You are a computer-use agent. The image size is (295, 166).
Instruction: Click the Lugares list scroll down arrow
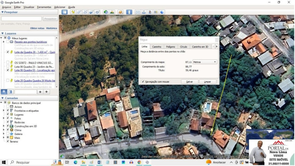56,87
